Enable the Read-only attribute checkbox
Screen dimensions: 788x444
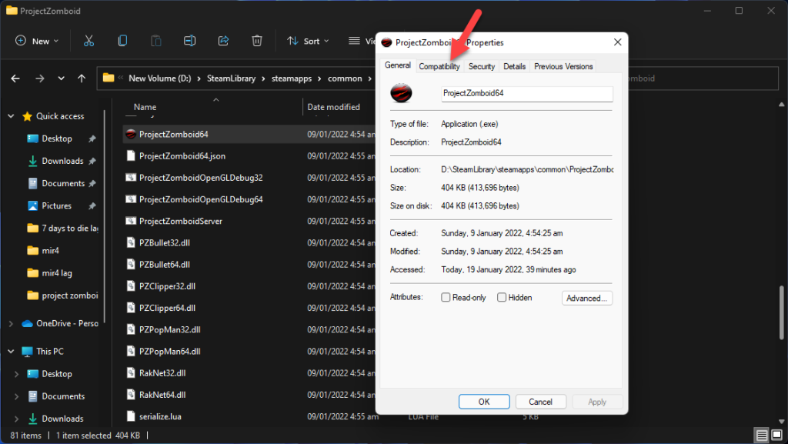click(446, 297)
